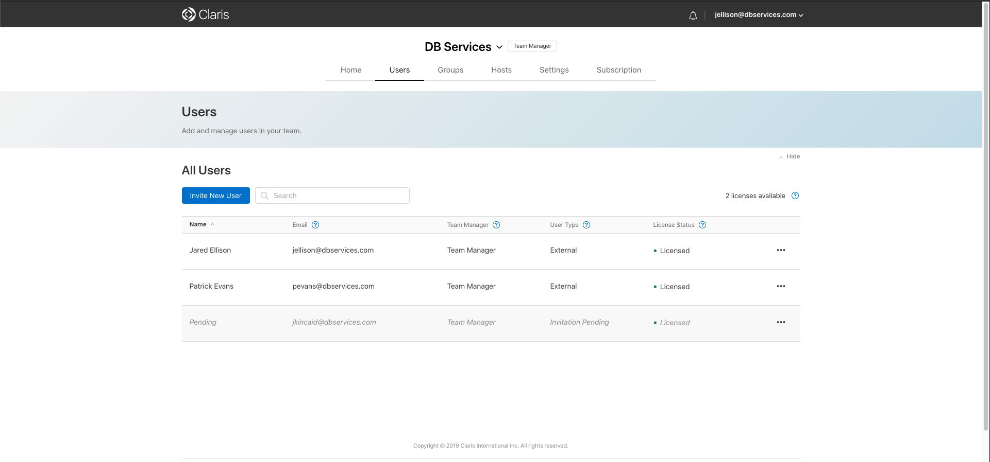Open the notifications bell
This screenshot has height=462, width=990.
pos(693,15)
